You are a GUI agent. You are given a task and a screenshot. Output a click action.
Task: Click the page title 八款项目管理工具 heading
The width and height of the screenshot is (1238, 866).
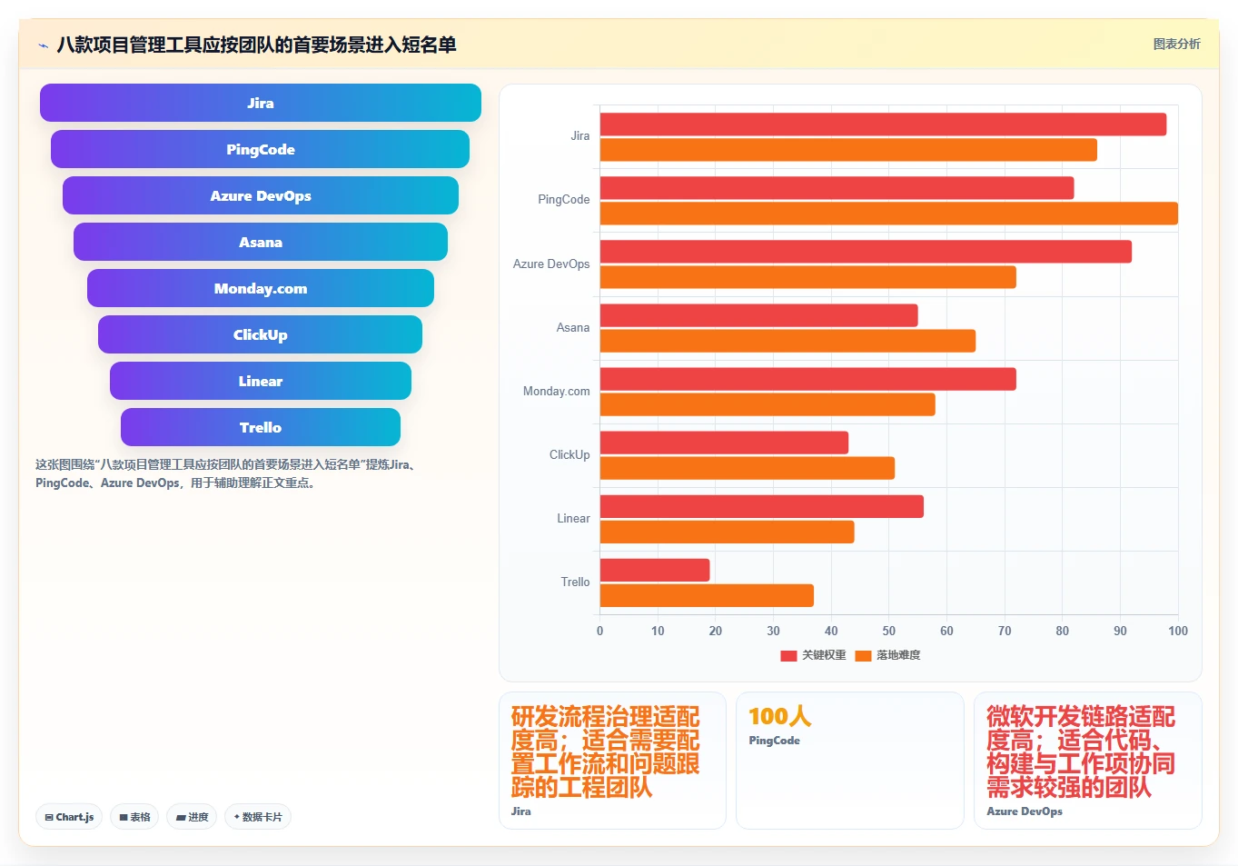pos(256,45)
